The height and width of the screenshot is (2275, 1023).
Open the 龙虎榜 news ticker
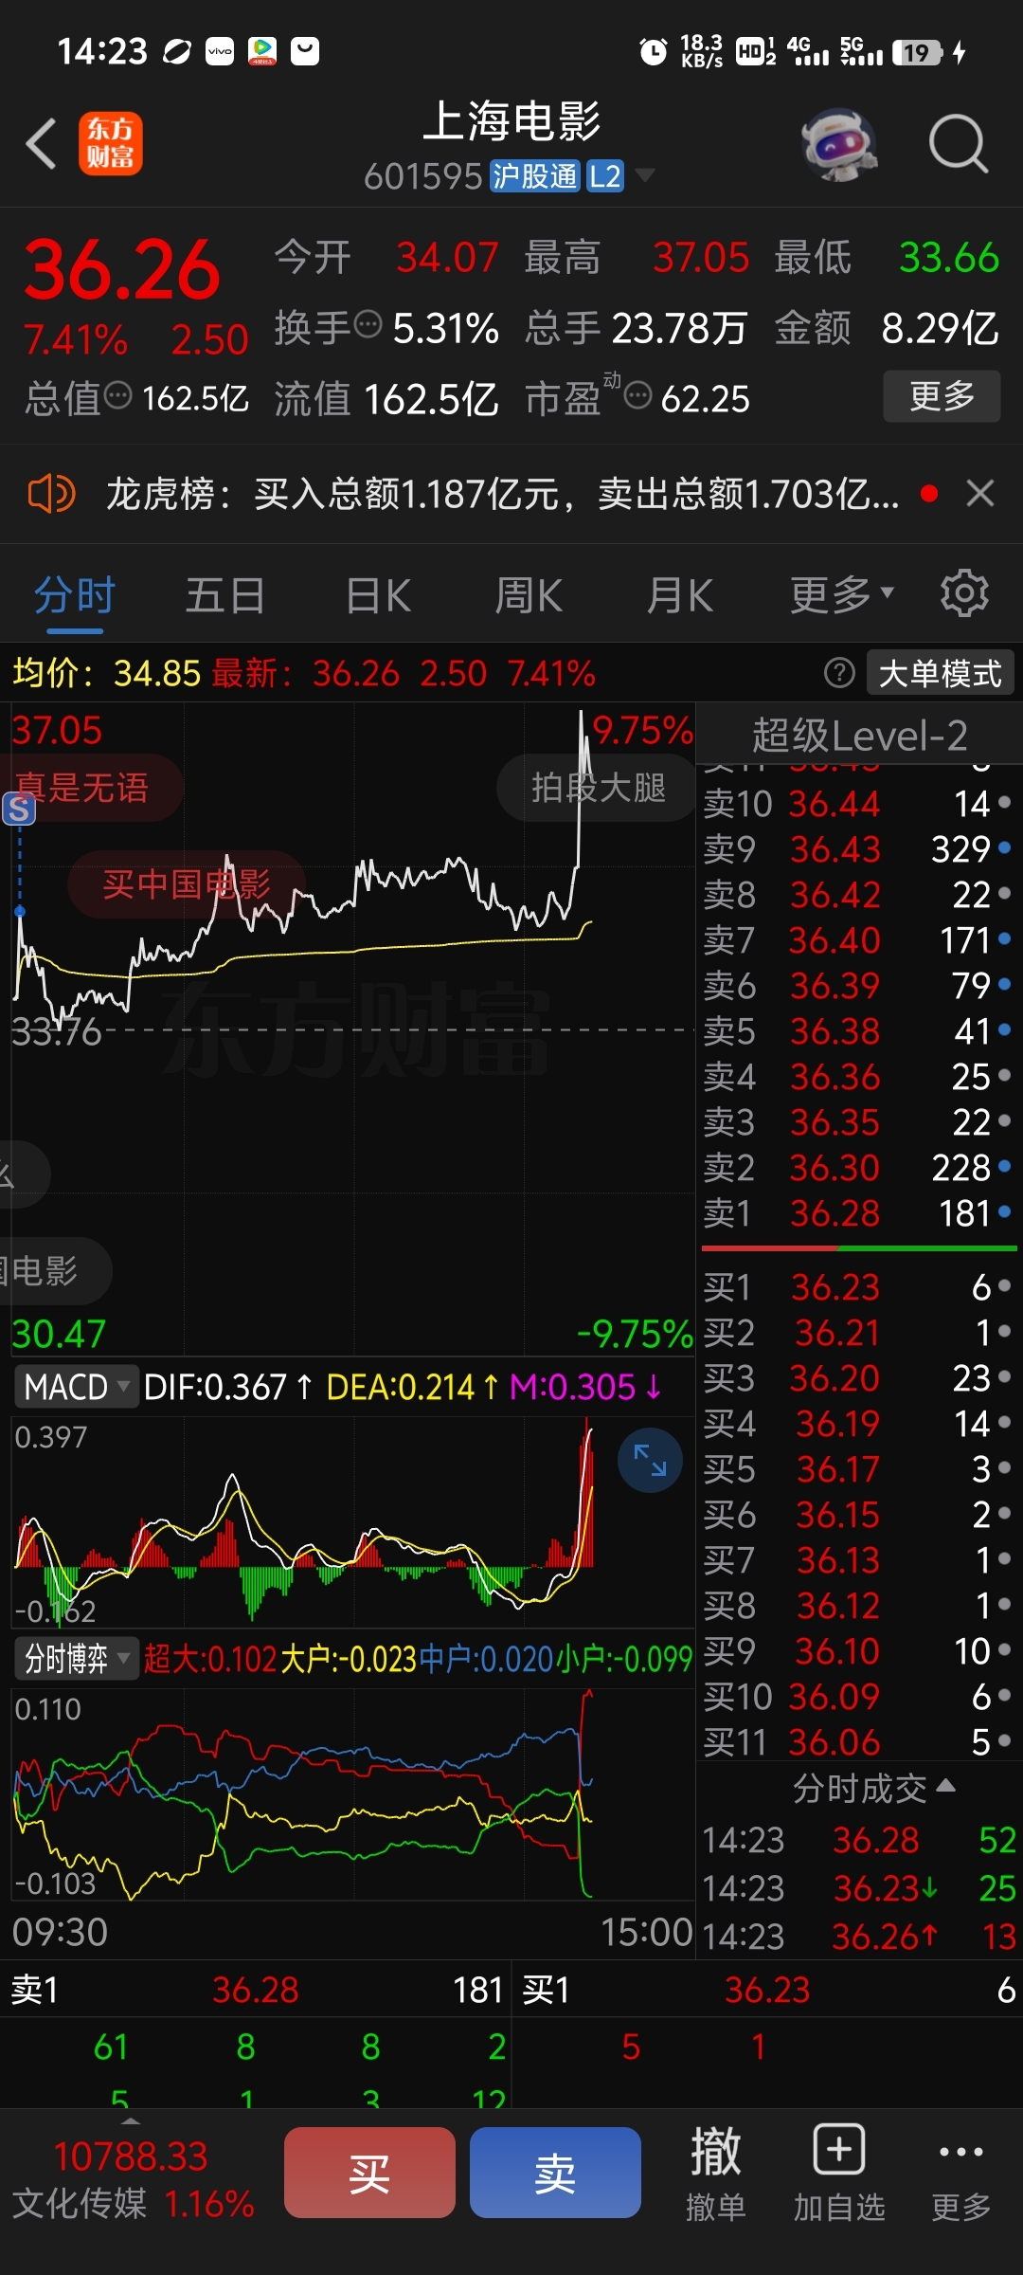(x=502, y=494)
